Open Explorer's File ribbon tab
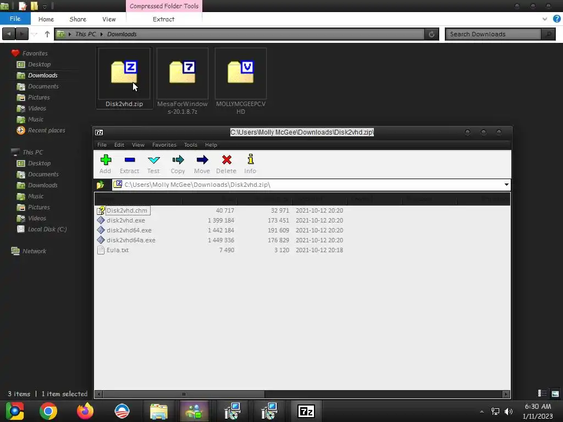Viewport: 563px width, 422px height. (x=15, y=19)
